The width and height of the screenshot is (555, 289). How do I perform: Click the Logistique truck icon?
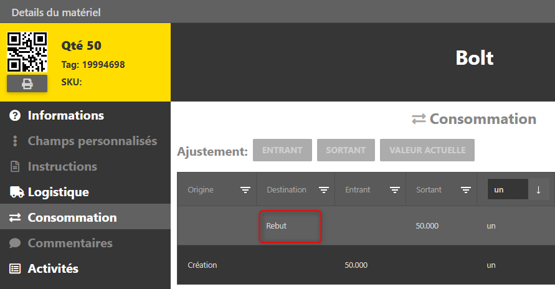pos(16,192)
